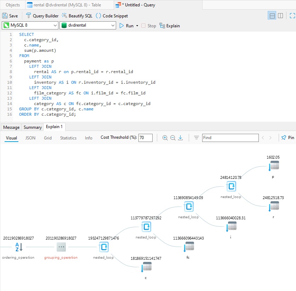Zoom in on the explain diagram
296x291 pixels.
(165, 138)
